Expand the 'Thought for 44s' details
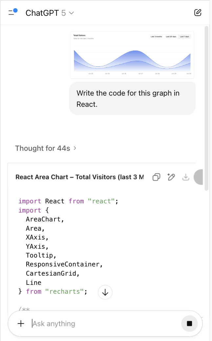Viewport: 212px width, 341px height. [x=46, y=148]
